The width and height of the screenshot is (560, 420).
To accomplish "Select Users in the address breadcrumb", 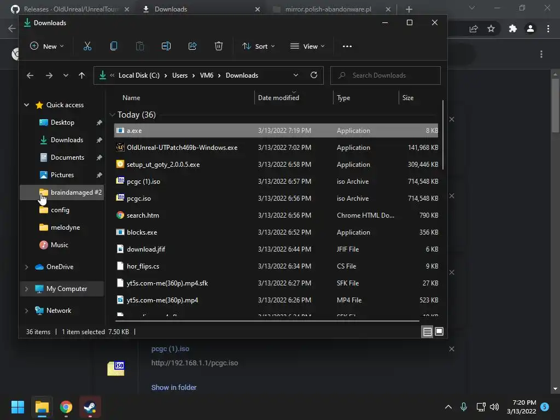I will tap(179, 75).
